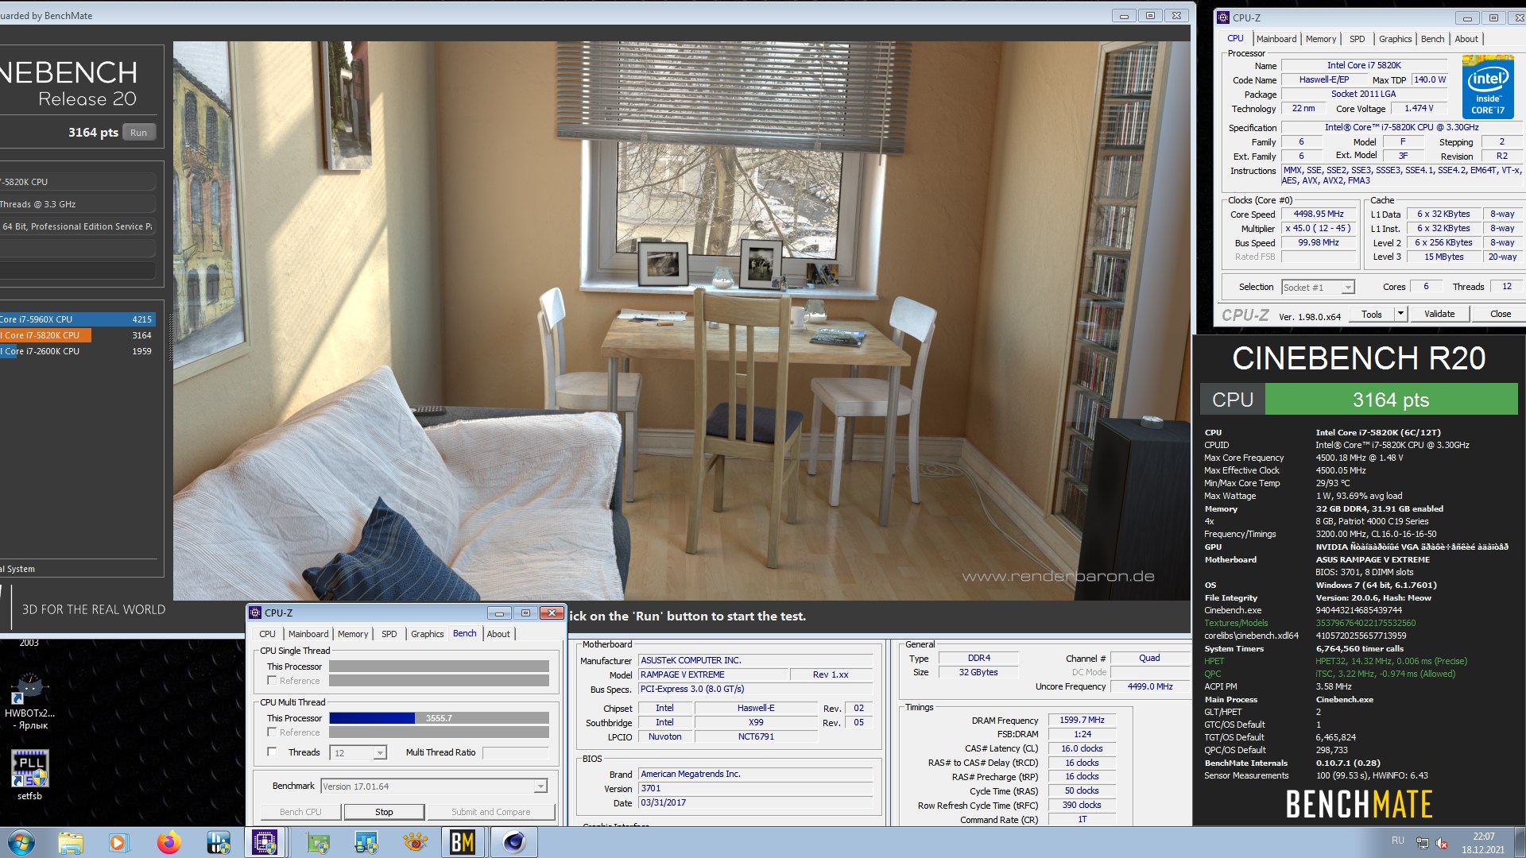Open HWBOT app icon in taskbar
The image size is (1526, 858).
(x=218, y=842)
